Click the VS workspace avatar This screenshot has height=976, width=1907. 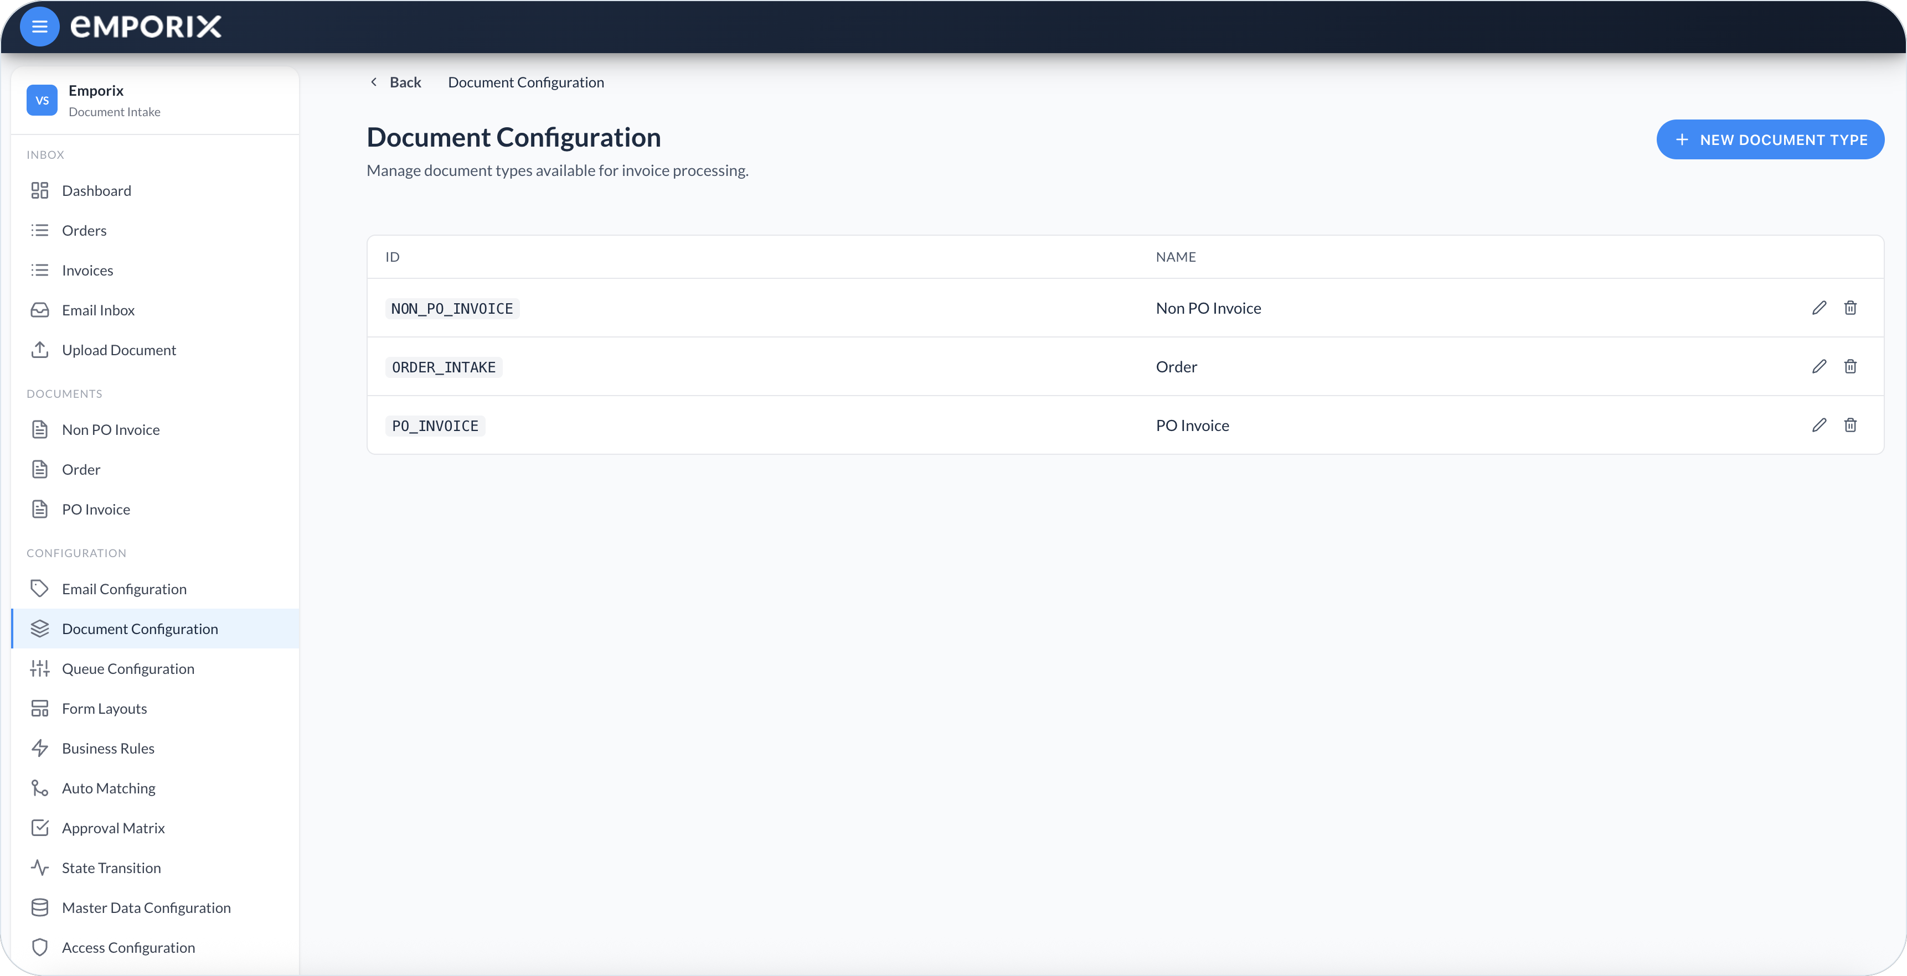(x=42, y=100)
